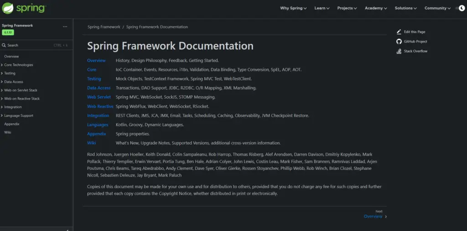Screen dimensions: 467x231
Task: Open the Overview link in the table
Action: pyautogui.click(x=96, y=61)
